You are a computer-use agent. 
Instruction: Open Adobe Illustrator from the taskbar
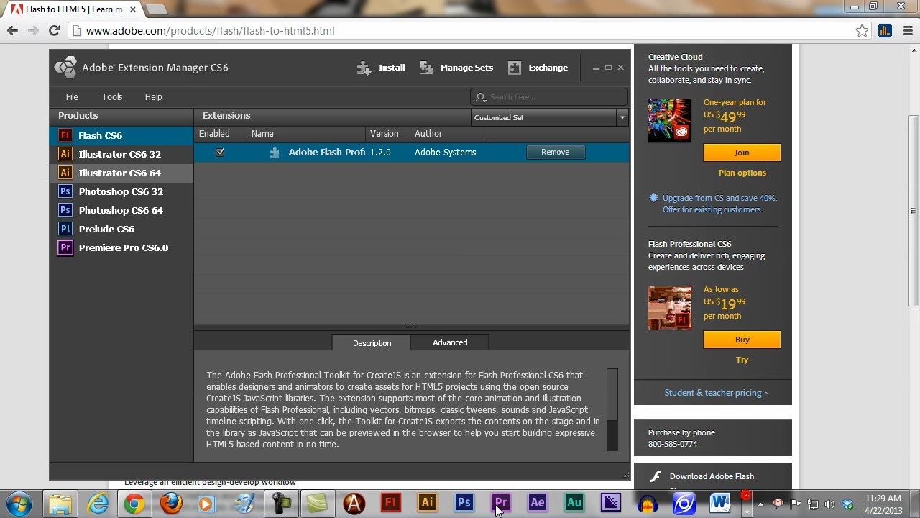(427, 503)
